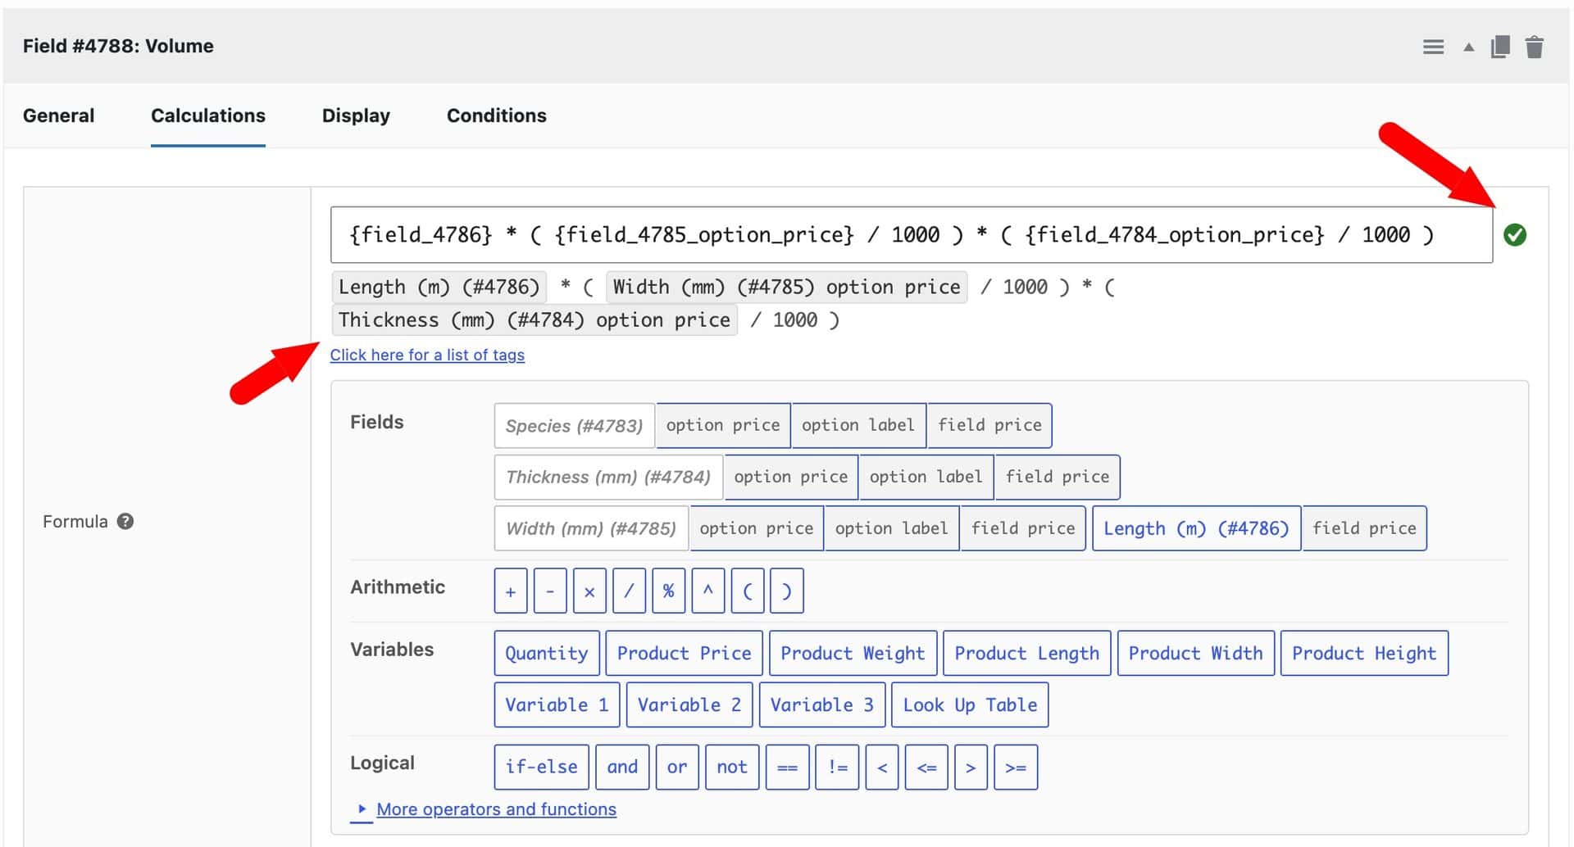This screenshot has width=1574, height=847.
Task: Insert the >= comparison operator
Action: point(1016,767)
